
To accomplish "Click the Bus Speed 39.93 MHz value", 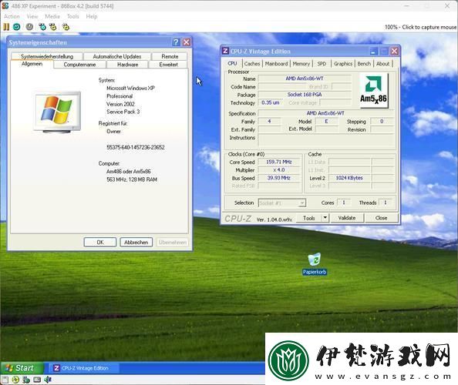I will (x=278, y=178).
